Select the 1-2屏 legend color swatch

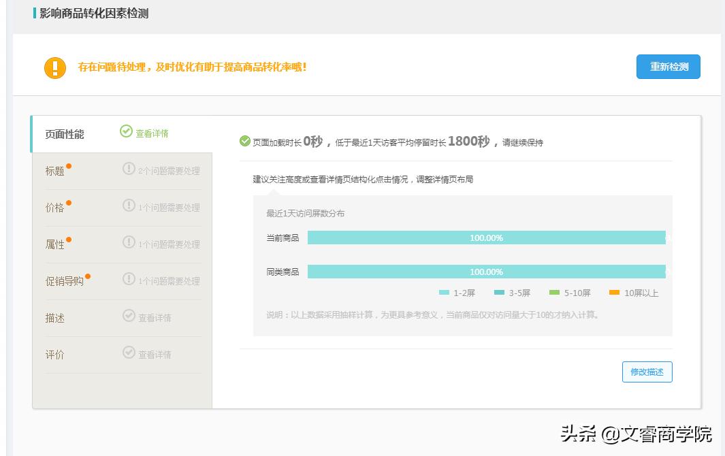coord(443,292)
